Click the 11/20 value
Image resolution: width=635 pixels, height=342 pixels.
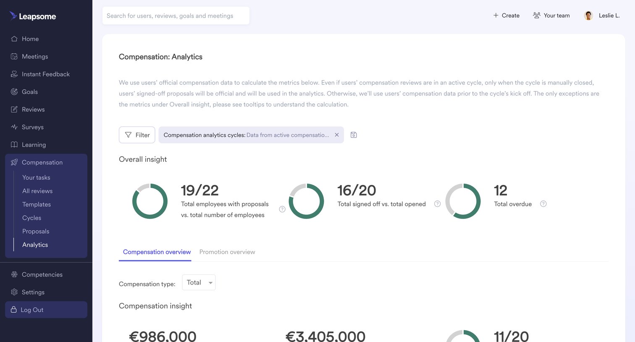point(511,337)
